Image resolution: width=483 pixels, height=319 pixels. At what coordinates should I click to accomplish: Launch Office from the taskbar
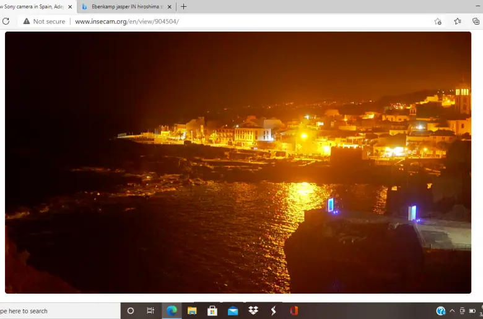click(x=294, y=310)
